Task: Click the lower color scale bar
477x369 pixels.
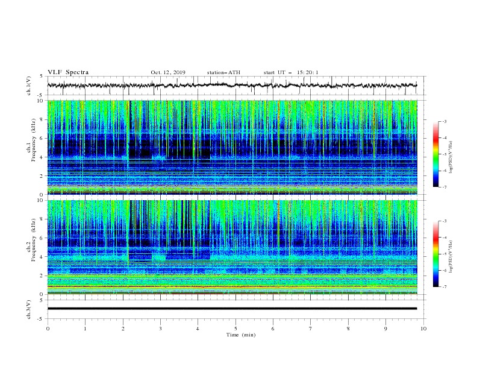Action: (436, 254)
